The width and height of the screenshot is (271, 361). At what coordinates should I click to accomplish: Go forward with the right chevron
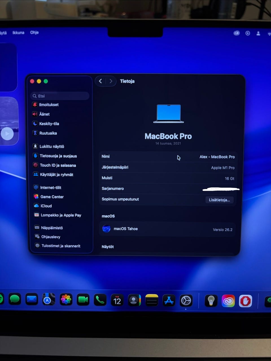click(111, 81)
